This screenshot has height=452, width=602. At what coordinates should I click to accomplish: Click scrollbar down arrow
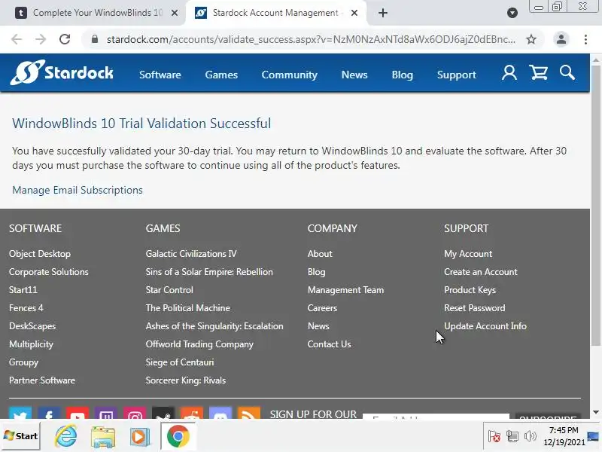click(x=595, y=411)
